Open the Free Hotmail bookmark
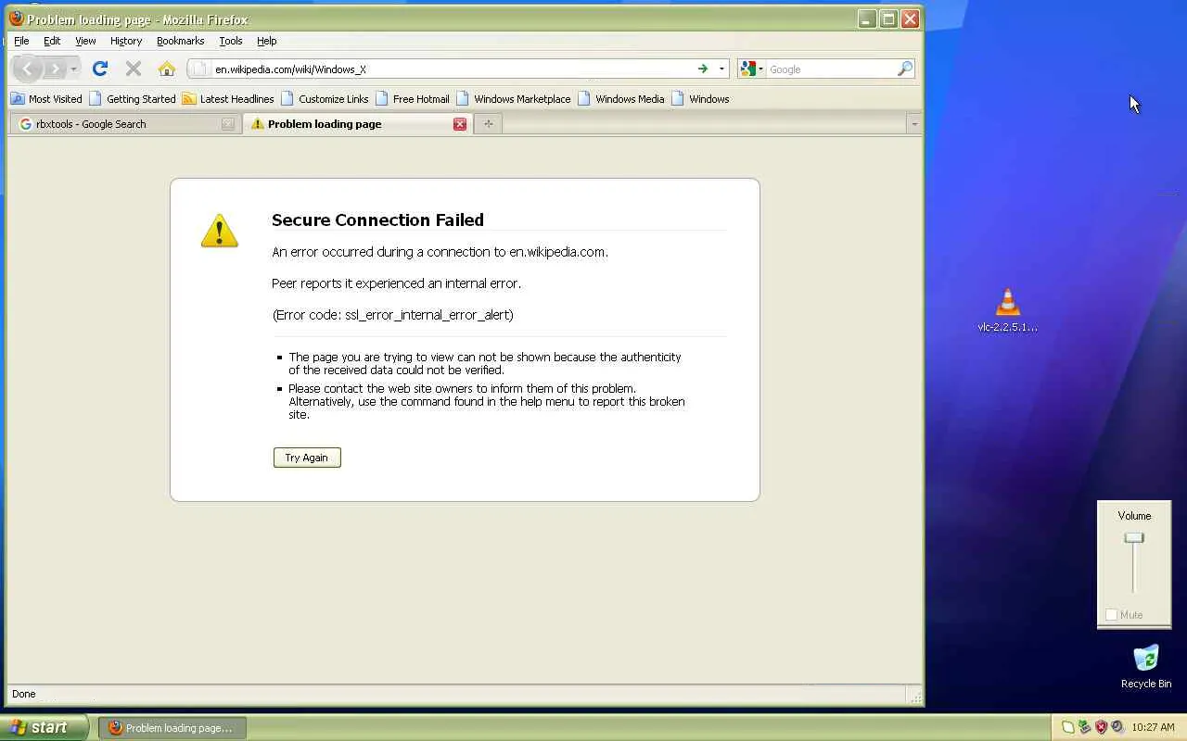Screen dimensions: 1187x741 412,99
